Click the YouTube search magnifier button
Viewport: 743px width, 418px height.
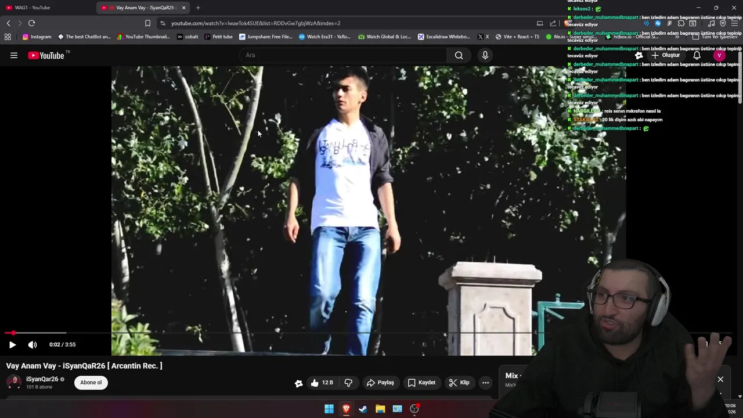(x=459, y=55)
